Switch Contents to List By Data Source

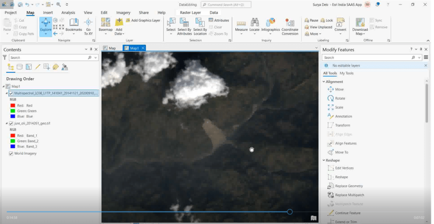coord(19,67)
